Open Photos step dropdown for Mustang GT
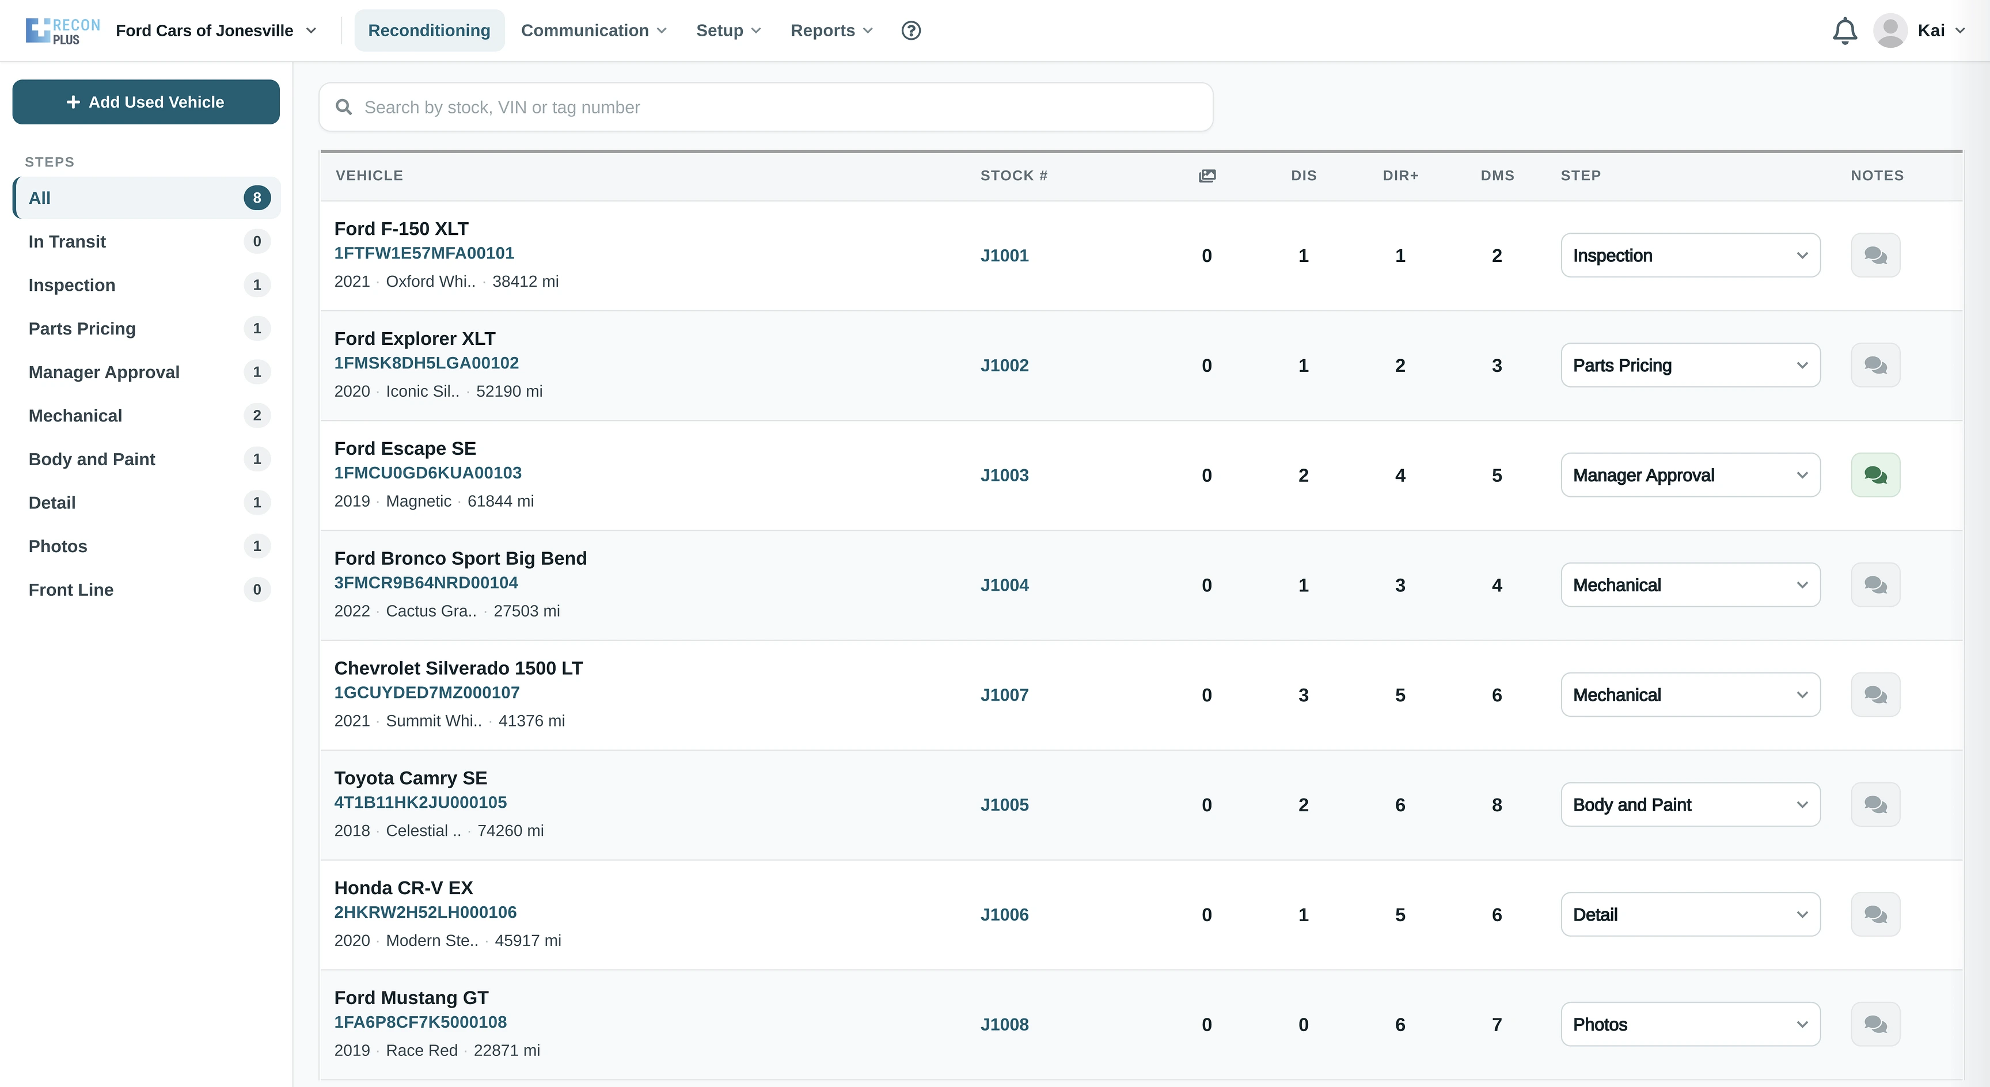 click(x=1690, y=1024)
